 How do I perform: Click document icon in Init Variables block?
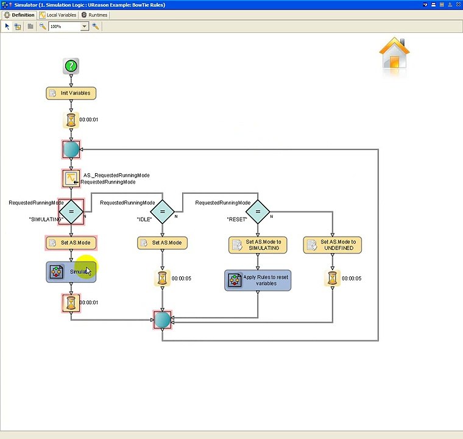tap(52, 93)
